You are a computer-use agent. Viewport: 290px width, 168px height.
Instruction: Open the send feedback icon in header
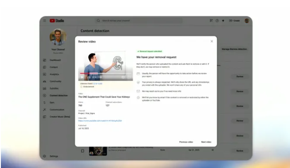click(211, 20)
